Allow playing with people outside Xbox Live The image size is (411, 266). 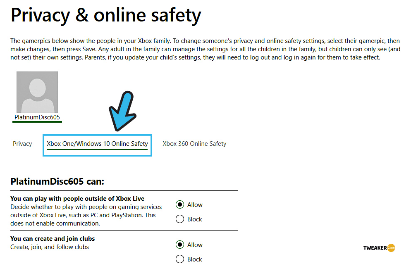pyautogui.click(x=180, y=204)
